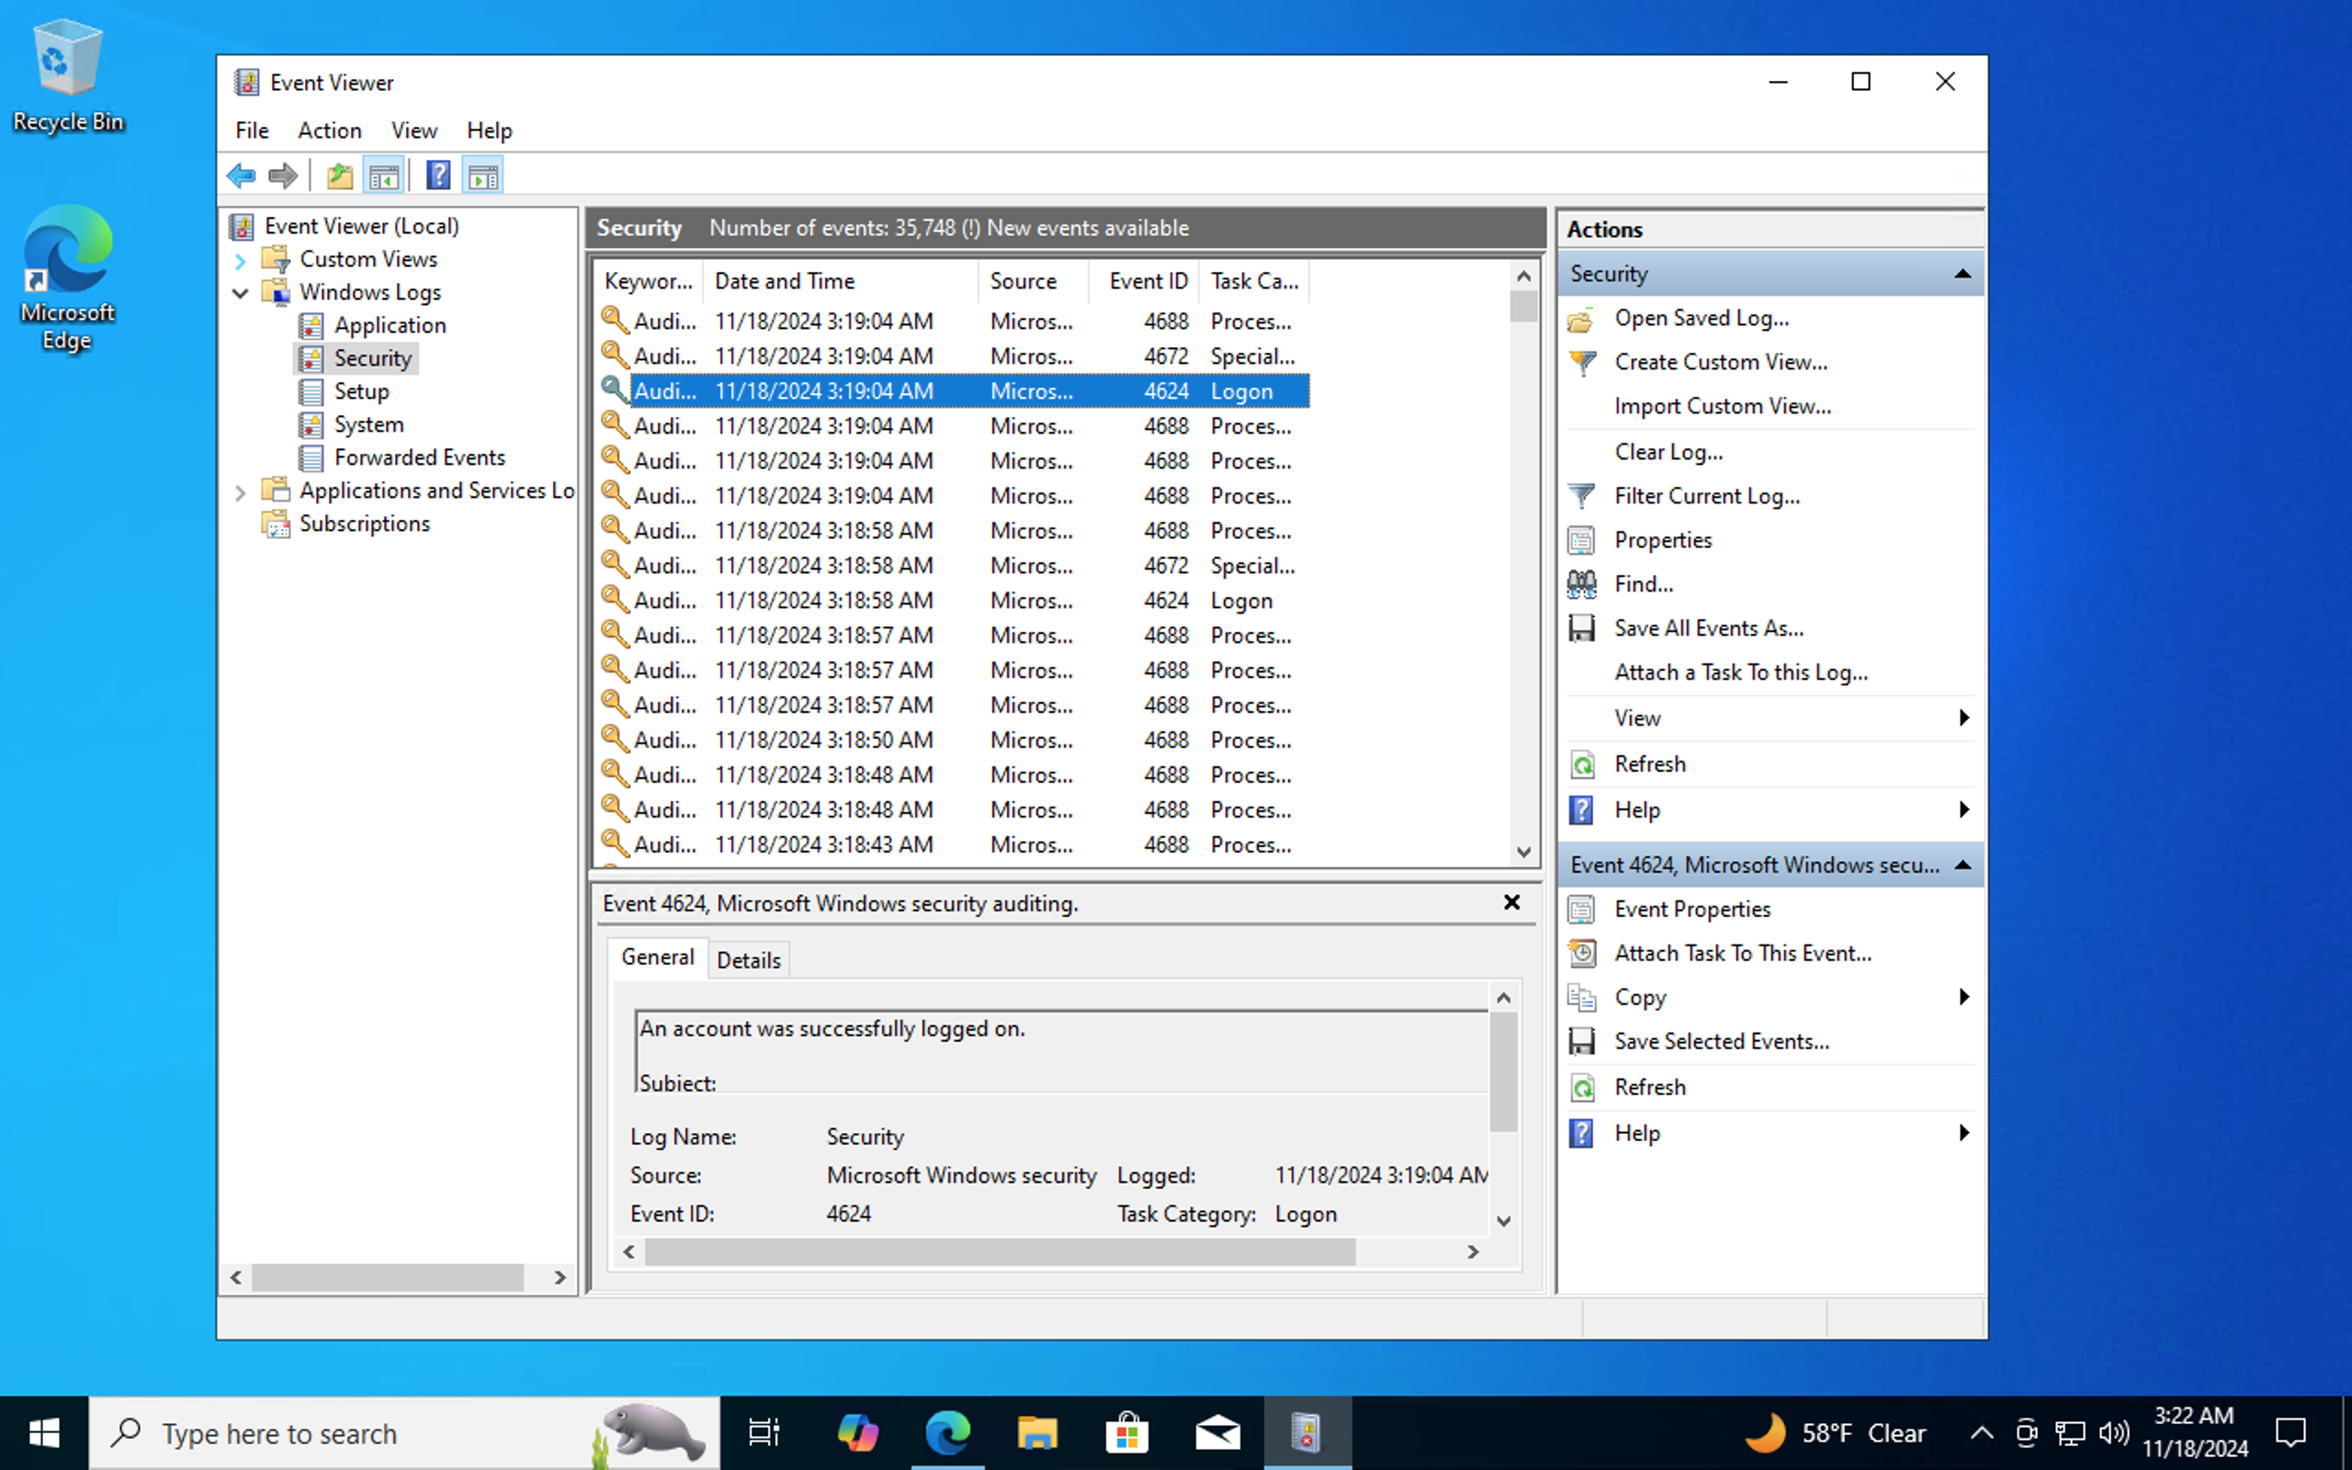Collapse the Event 4624 actions section
2352x1470 pixels.
(1962, 865)
